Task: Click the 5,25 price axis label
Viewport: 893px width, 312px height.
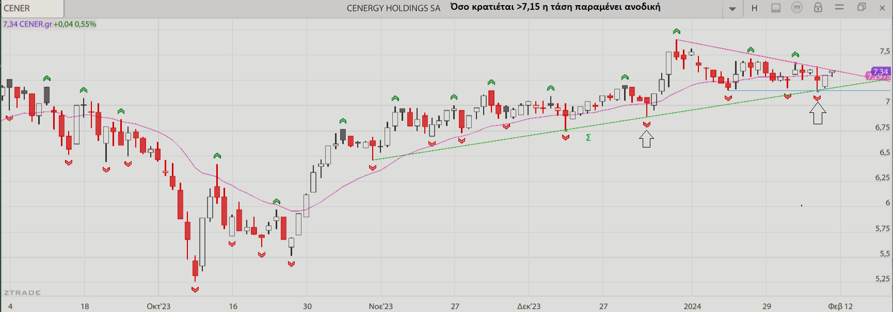Action: [883, 278]
